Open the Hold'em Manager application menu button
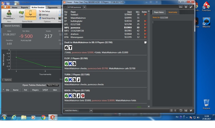This screenshot has height=128, width=215. (x=5, y=7)
